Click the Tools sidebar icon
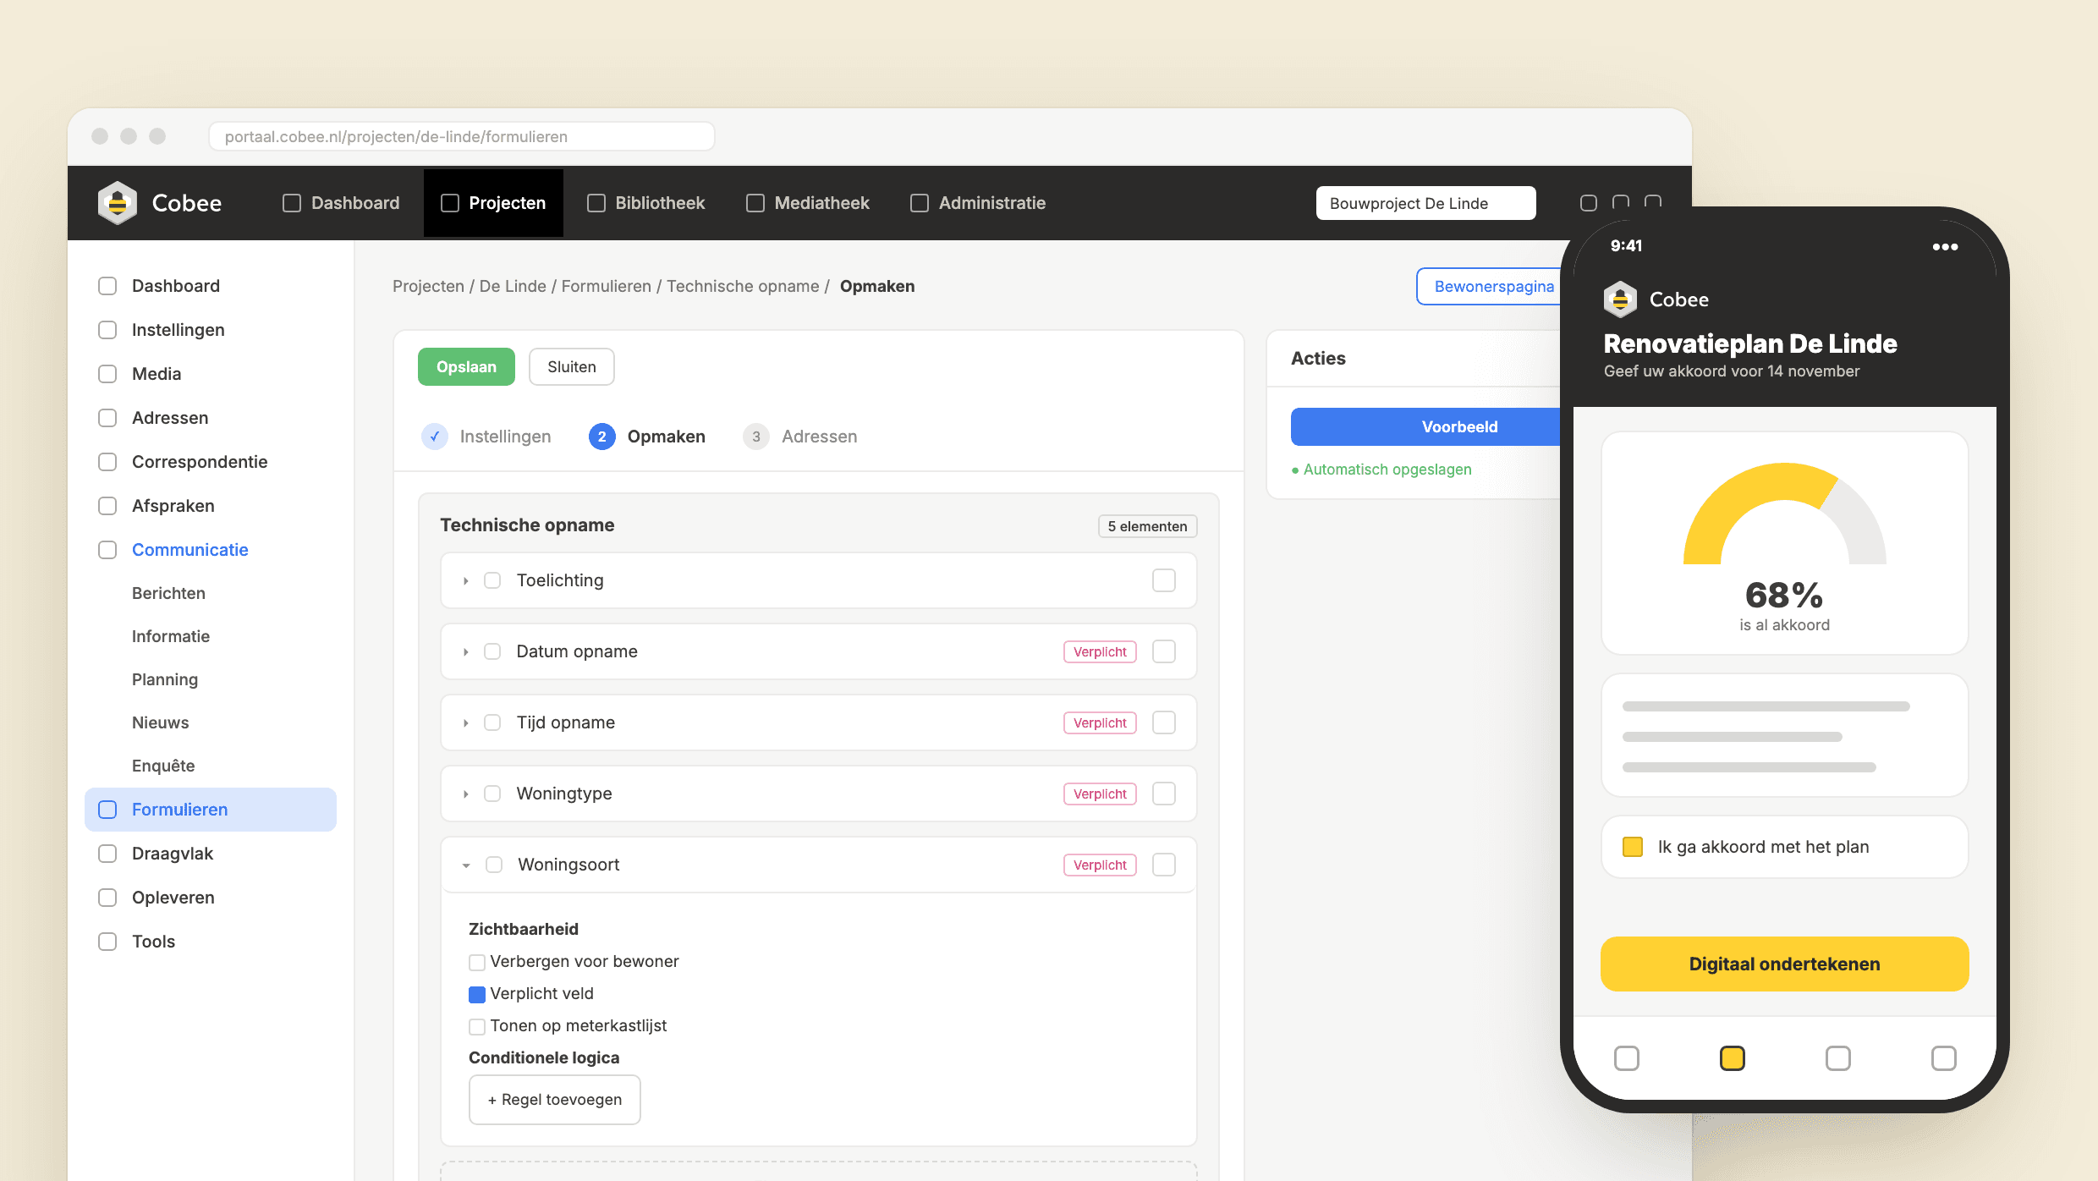Image resolution: width=2098 pixels, height=1181 pixels. click(x=107, y=942)
